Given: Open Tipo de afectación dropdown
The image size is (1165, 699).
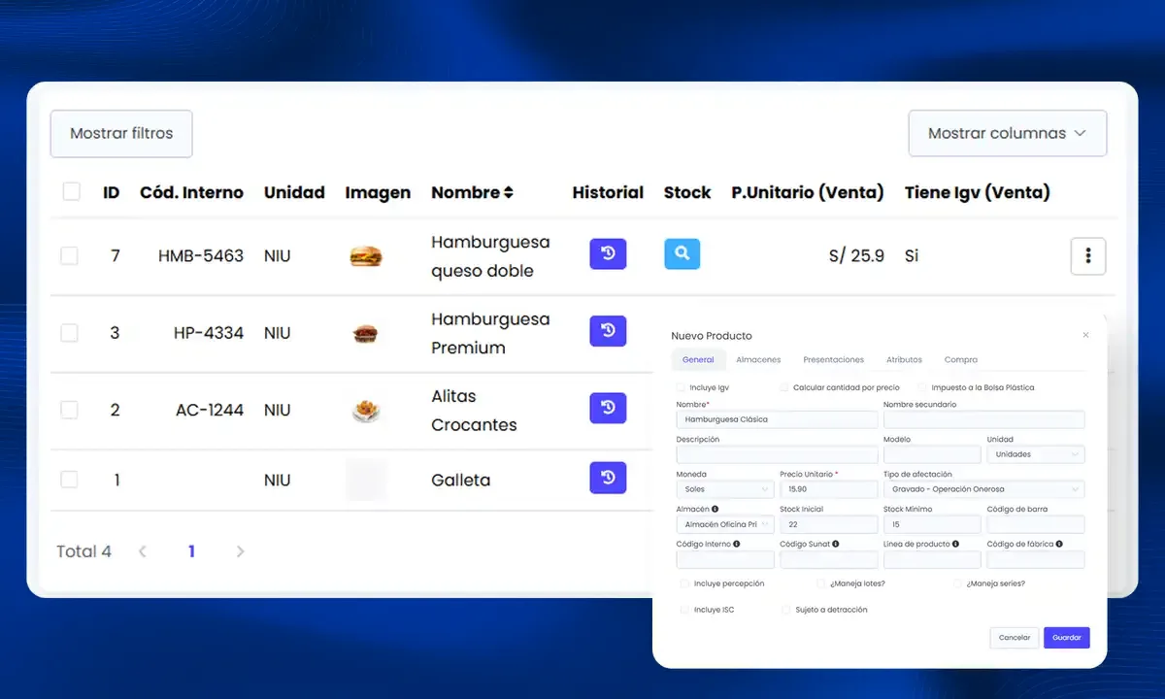Looking at the screenshot, I should click(983, 489).
